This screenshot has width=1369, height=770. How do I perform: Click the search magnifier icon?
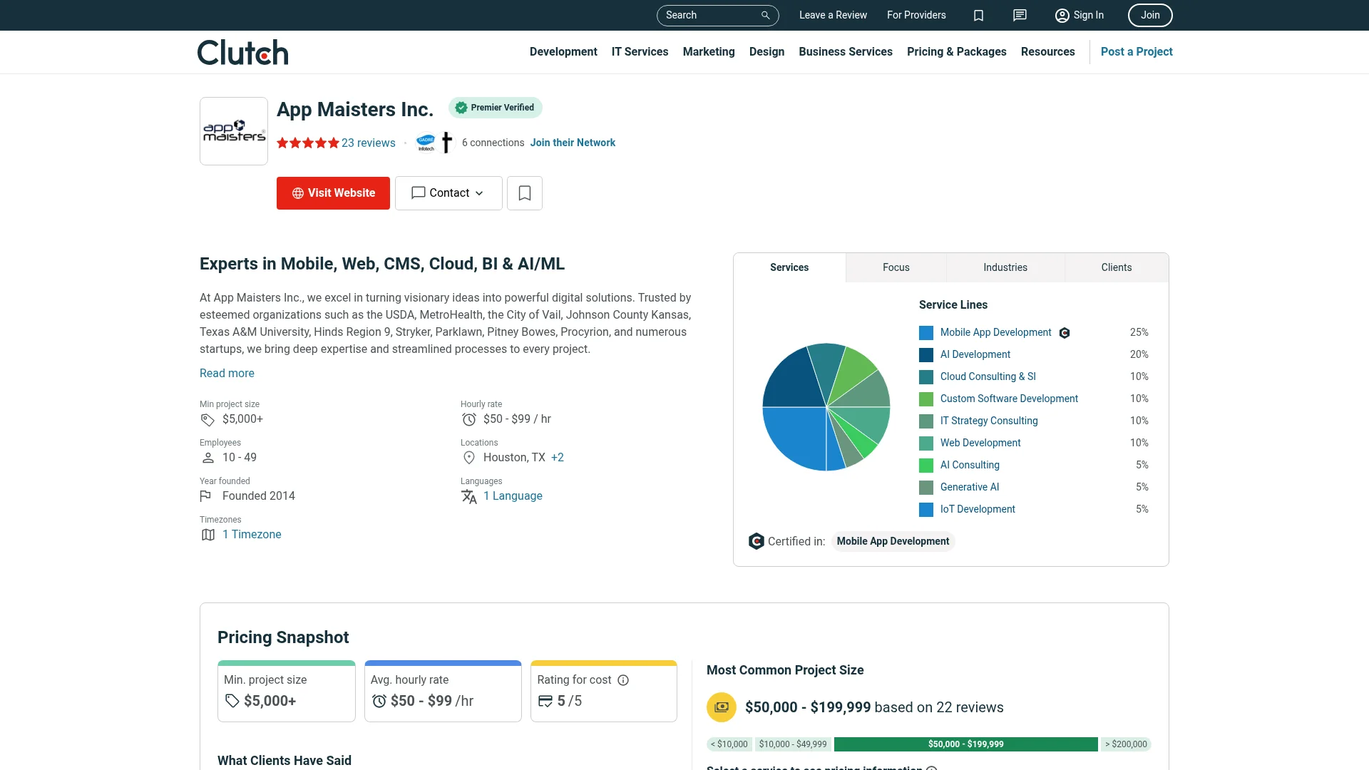click(765, 15)
